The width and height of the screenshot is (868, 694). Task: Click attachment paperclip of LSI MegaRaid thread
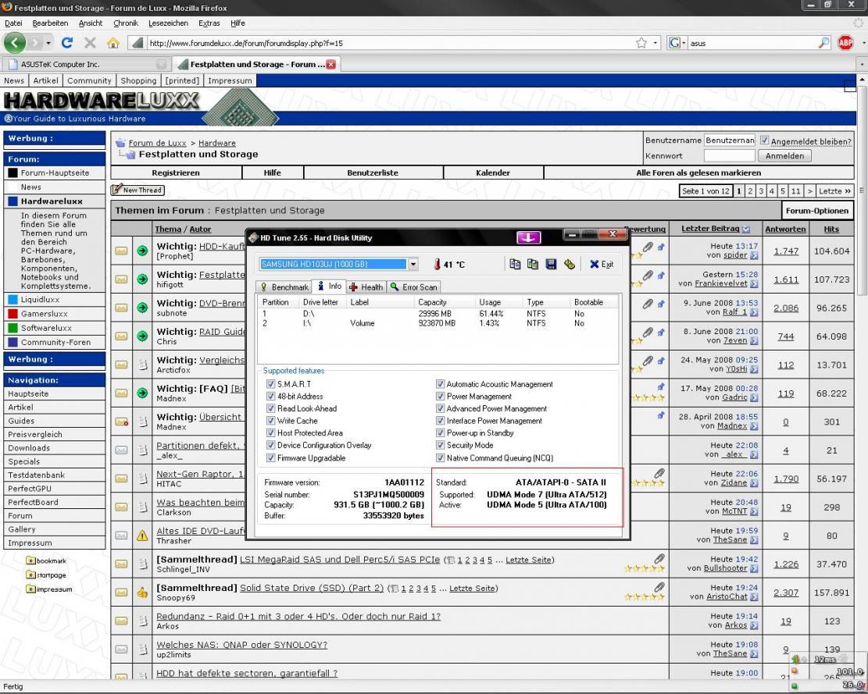coord(659,558)
